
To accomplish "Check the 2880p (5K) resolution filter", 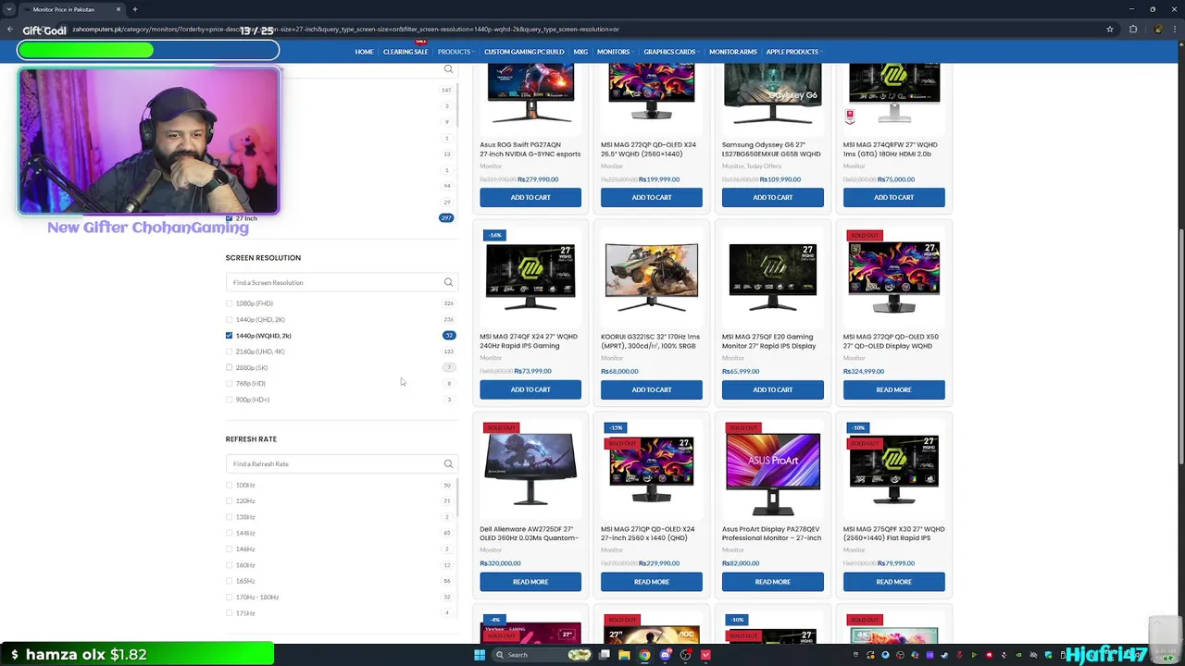I will (x=229, y=367).
